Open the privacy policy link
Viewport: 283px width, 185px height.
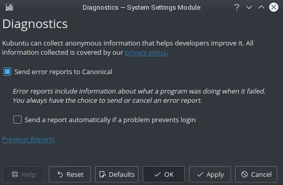click(x=146, y=53)
